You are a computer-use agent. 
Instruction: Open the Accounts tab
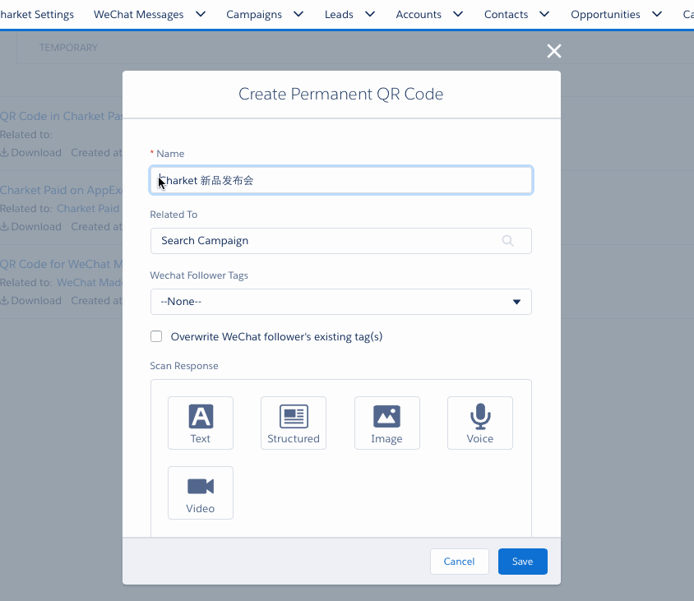tap(419, 14)
